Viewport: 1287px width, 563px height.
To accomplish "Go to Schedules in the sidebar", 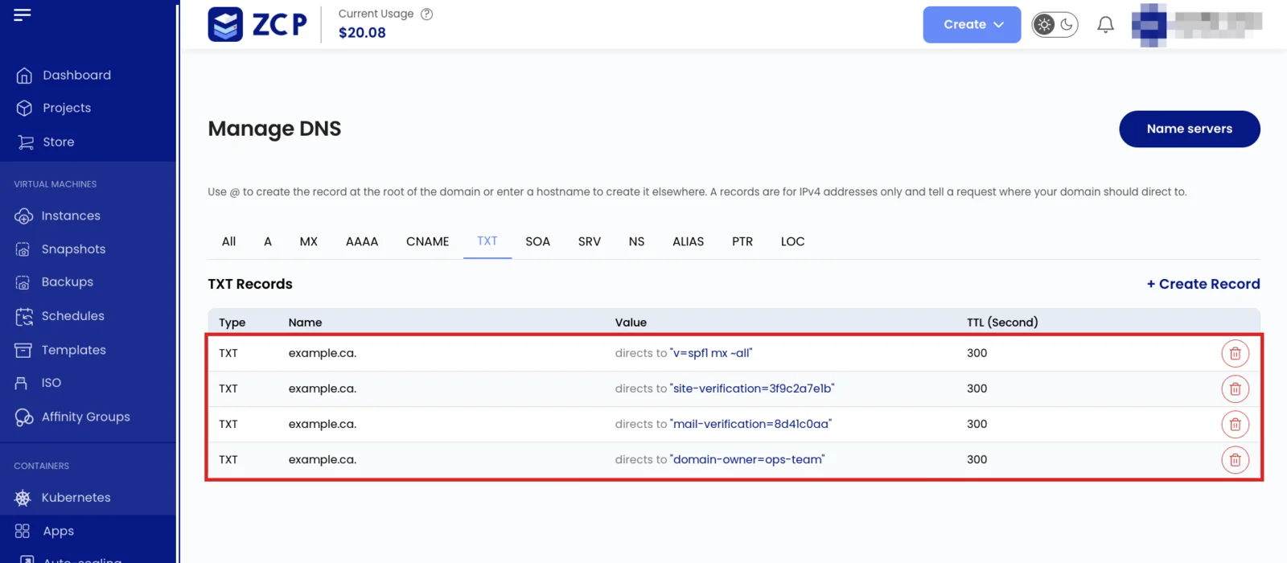I will (73, 316).
